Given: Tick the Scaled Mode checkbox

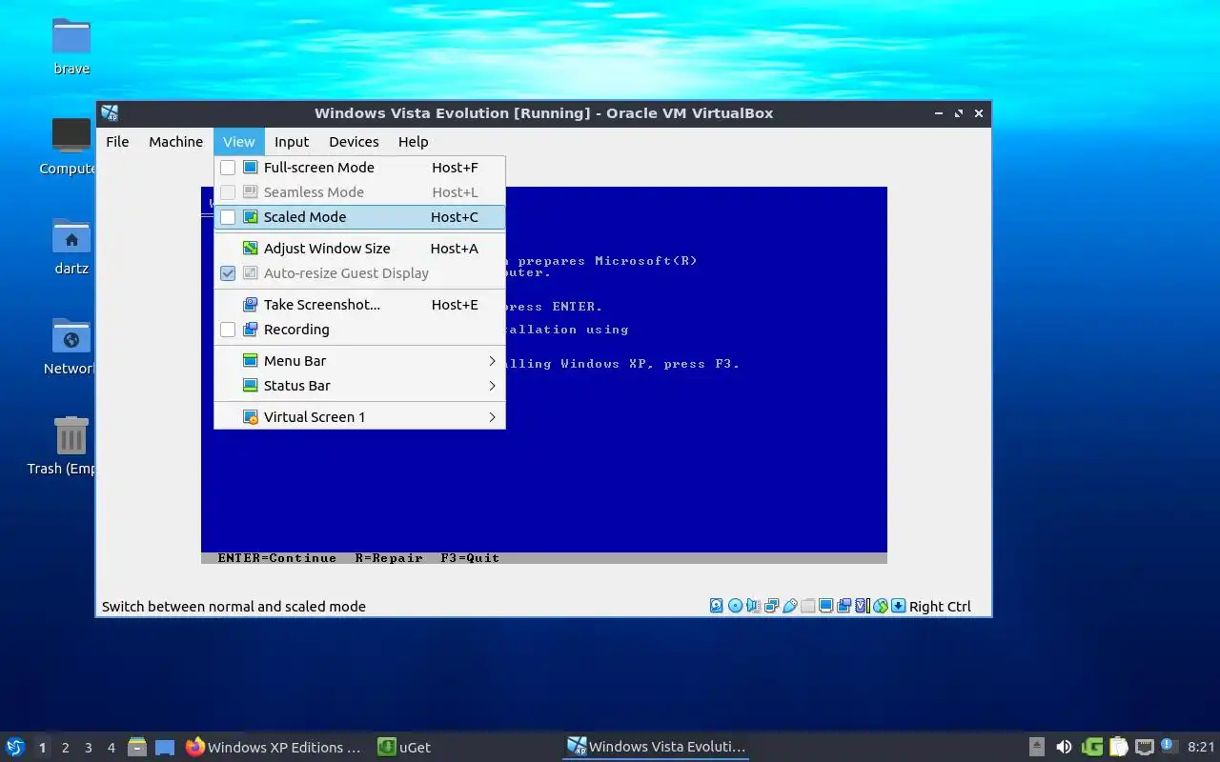Looking at the screenshot, I should (228, 217).
